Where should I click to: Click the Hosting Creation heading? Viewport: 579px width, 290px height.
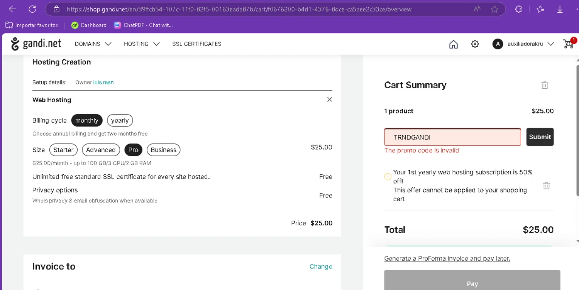pos(62,62)
